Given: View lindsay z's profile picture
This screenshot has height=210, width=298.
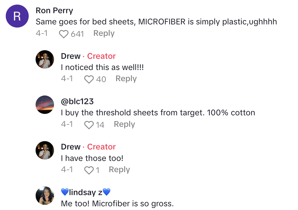Looking at the screenshot, I should [x=44, y=195].
